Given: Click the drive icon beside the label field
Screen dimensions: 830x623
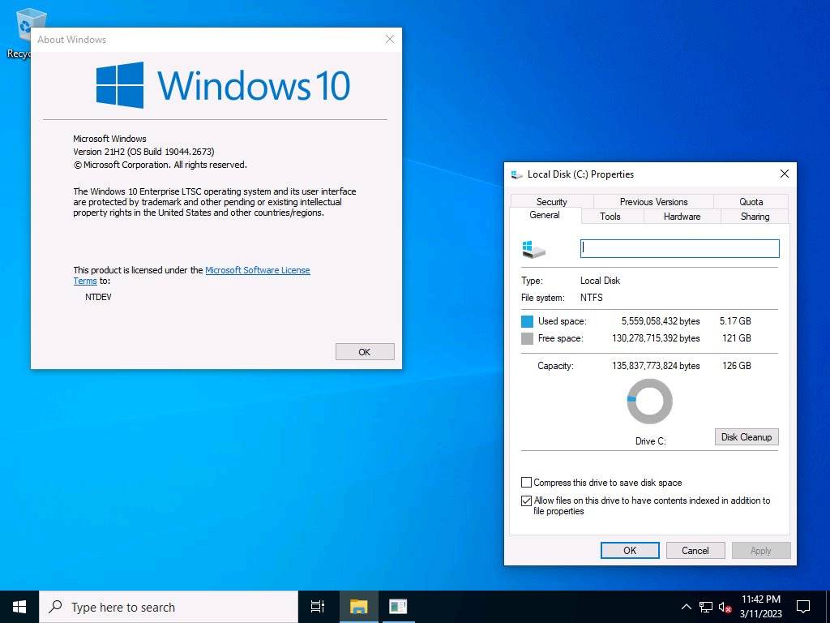Looking at the screenshot, I should [x=533, y=248].
